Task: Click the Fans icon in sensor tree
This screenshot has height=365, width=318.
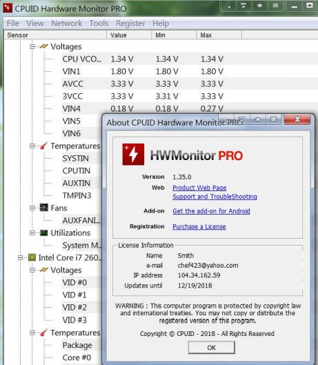Action: [43, 208]
